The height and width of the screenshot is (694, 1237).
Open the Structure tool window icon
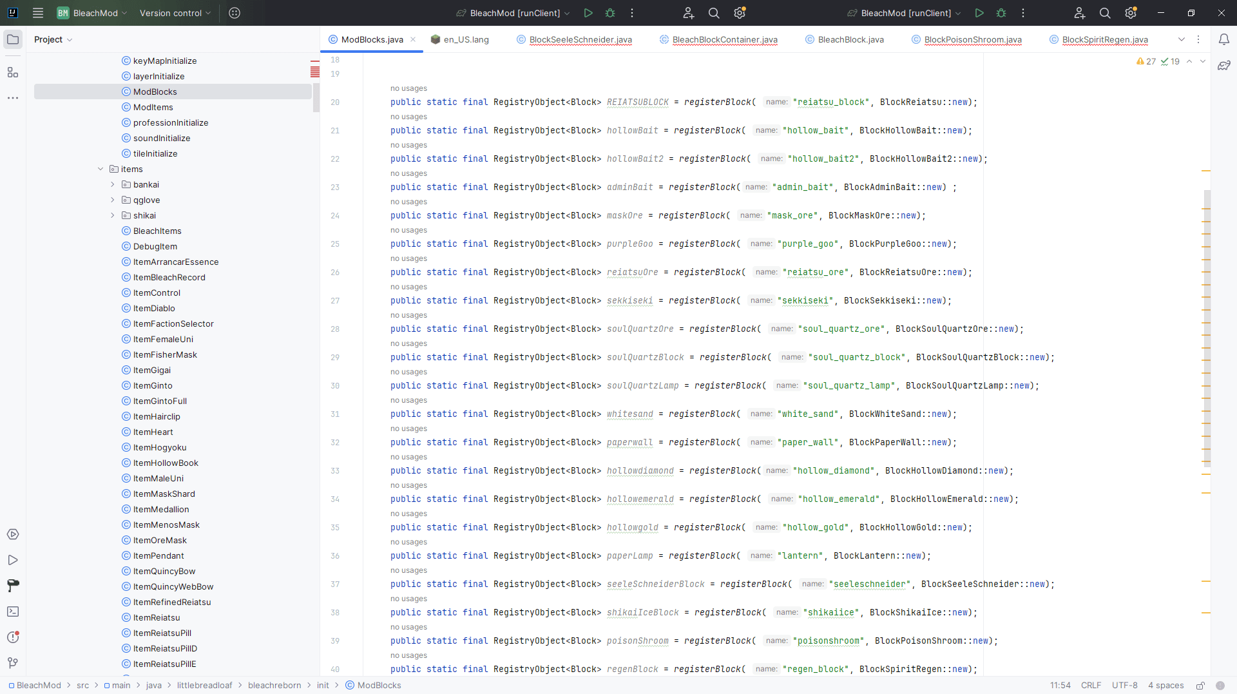pyautogui.click(x=13, y=72)
